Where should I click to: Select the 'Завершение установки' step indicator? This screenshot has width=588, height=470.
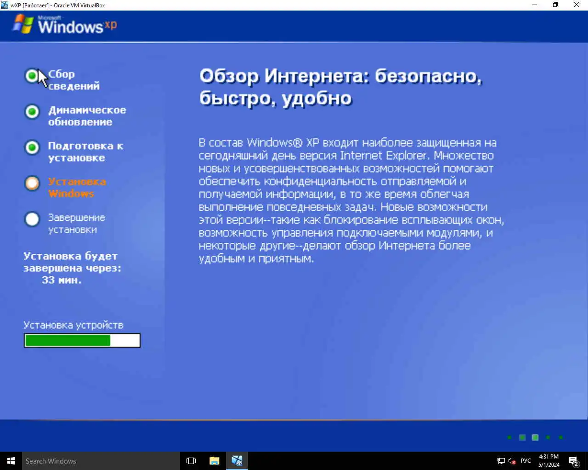click(32, 219)
